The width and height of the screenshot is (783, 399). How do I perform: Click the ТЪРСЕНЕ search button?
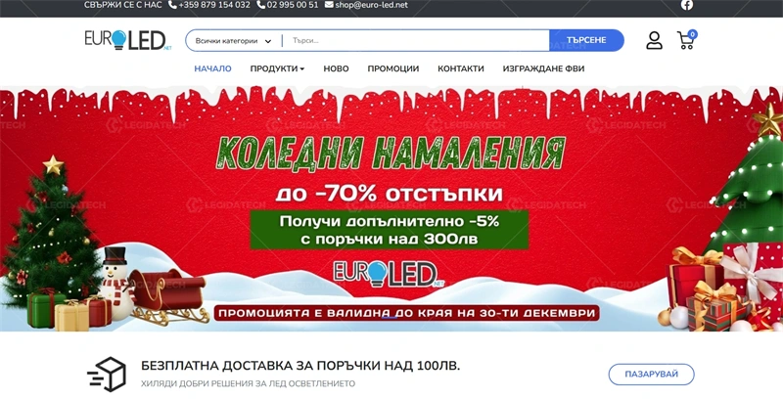(586, 40)
